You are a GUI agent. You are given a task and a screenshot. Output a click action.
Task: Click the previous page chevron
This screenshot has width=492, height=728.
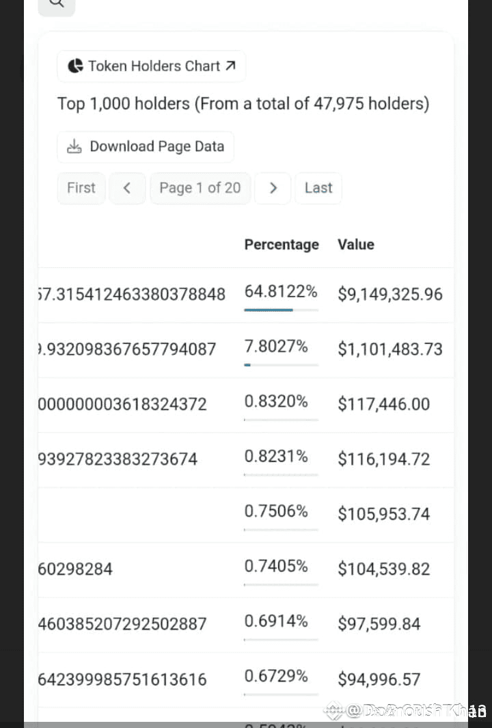(127, 188)
